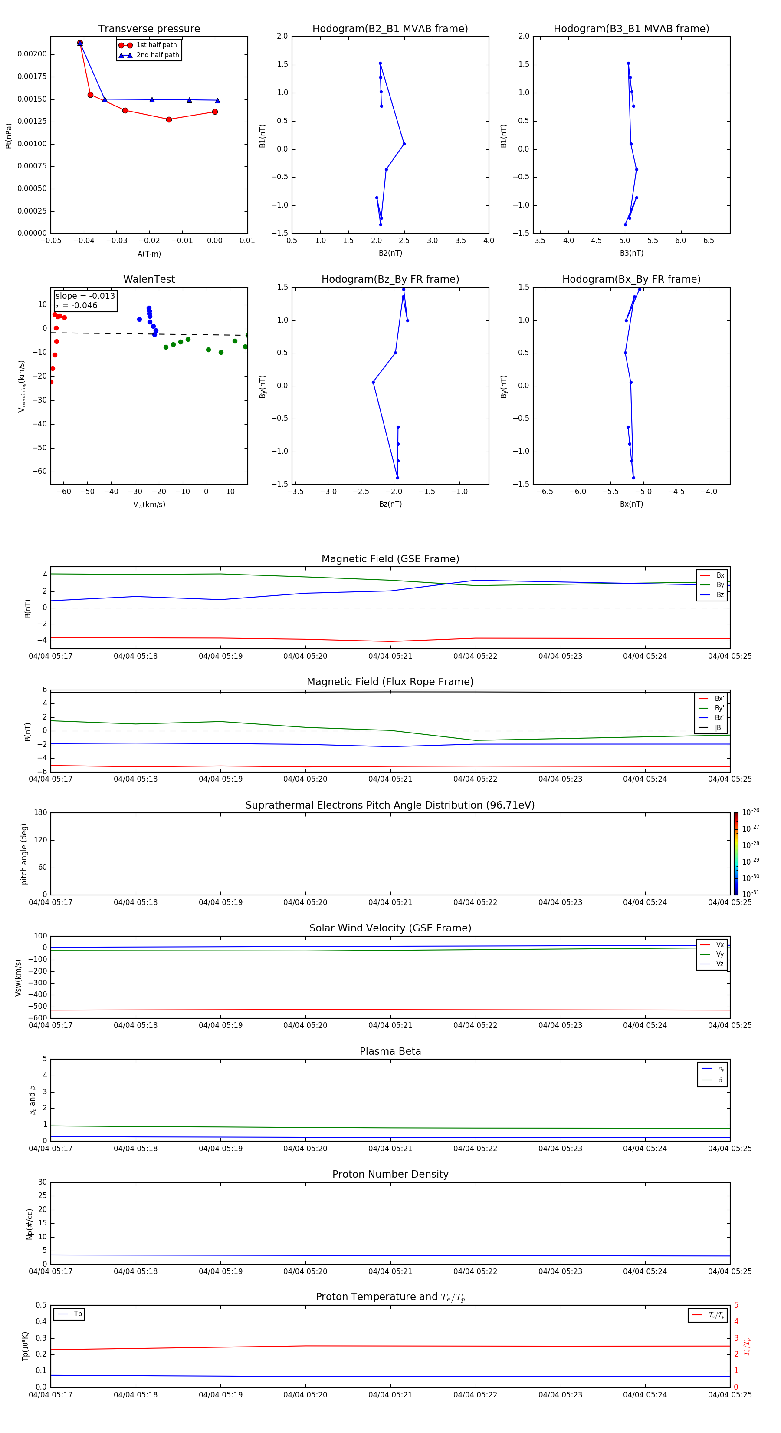Click the Bz' entry in flux rope legend
Image resolution: width=781 pixels, height=1433 pixels.
click(712, 718)
